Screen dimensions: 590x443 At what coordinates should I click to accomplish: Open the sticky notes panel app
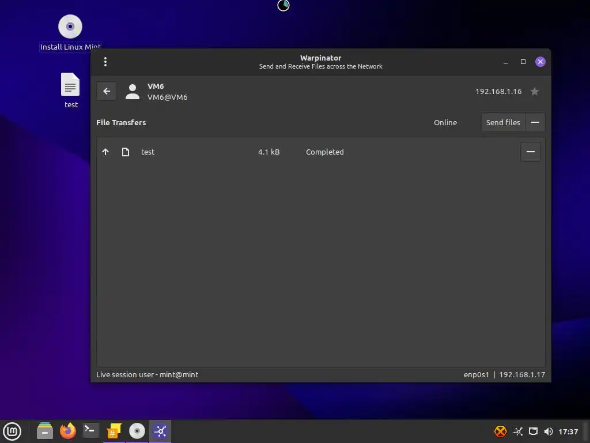coord(114,431)
